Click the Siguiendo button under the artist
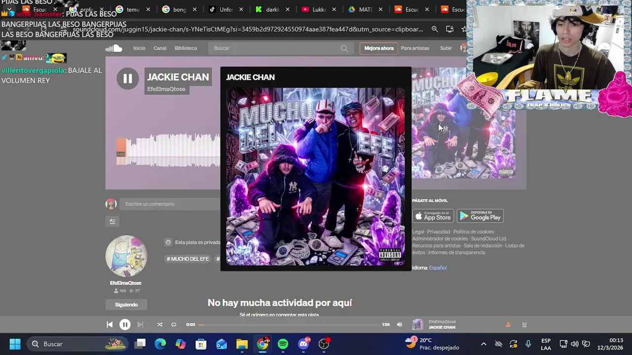 [126, 305]
